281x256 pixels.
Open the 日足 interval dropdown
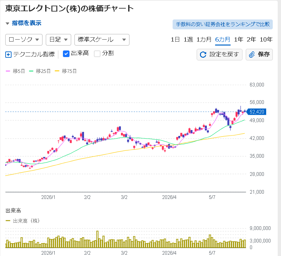click(58, 40)
